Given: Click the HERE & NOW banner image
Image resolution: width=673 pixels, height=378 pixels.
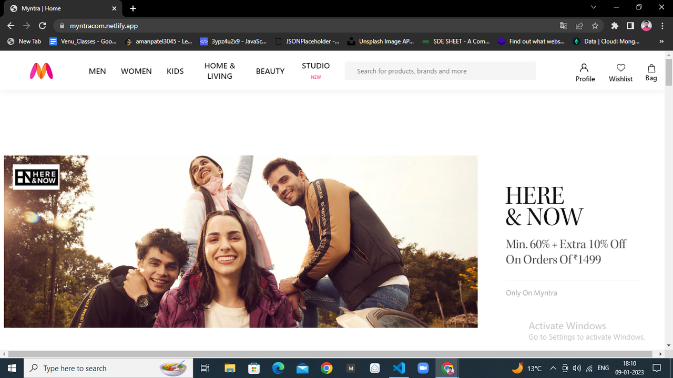Looking at the screenshot, I should click(x=241, y=241).
